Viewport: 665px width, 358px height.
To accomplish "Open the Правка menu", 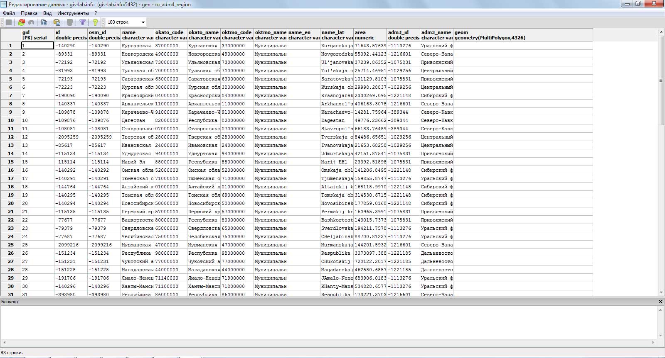I will point(29,13).
